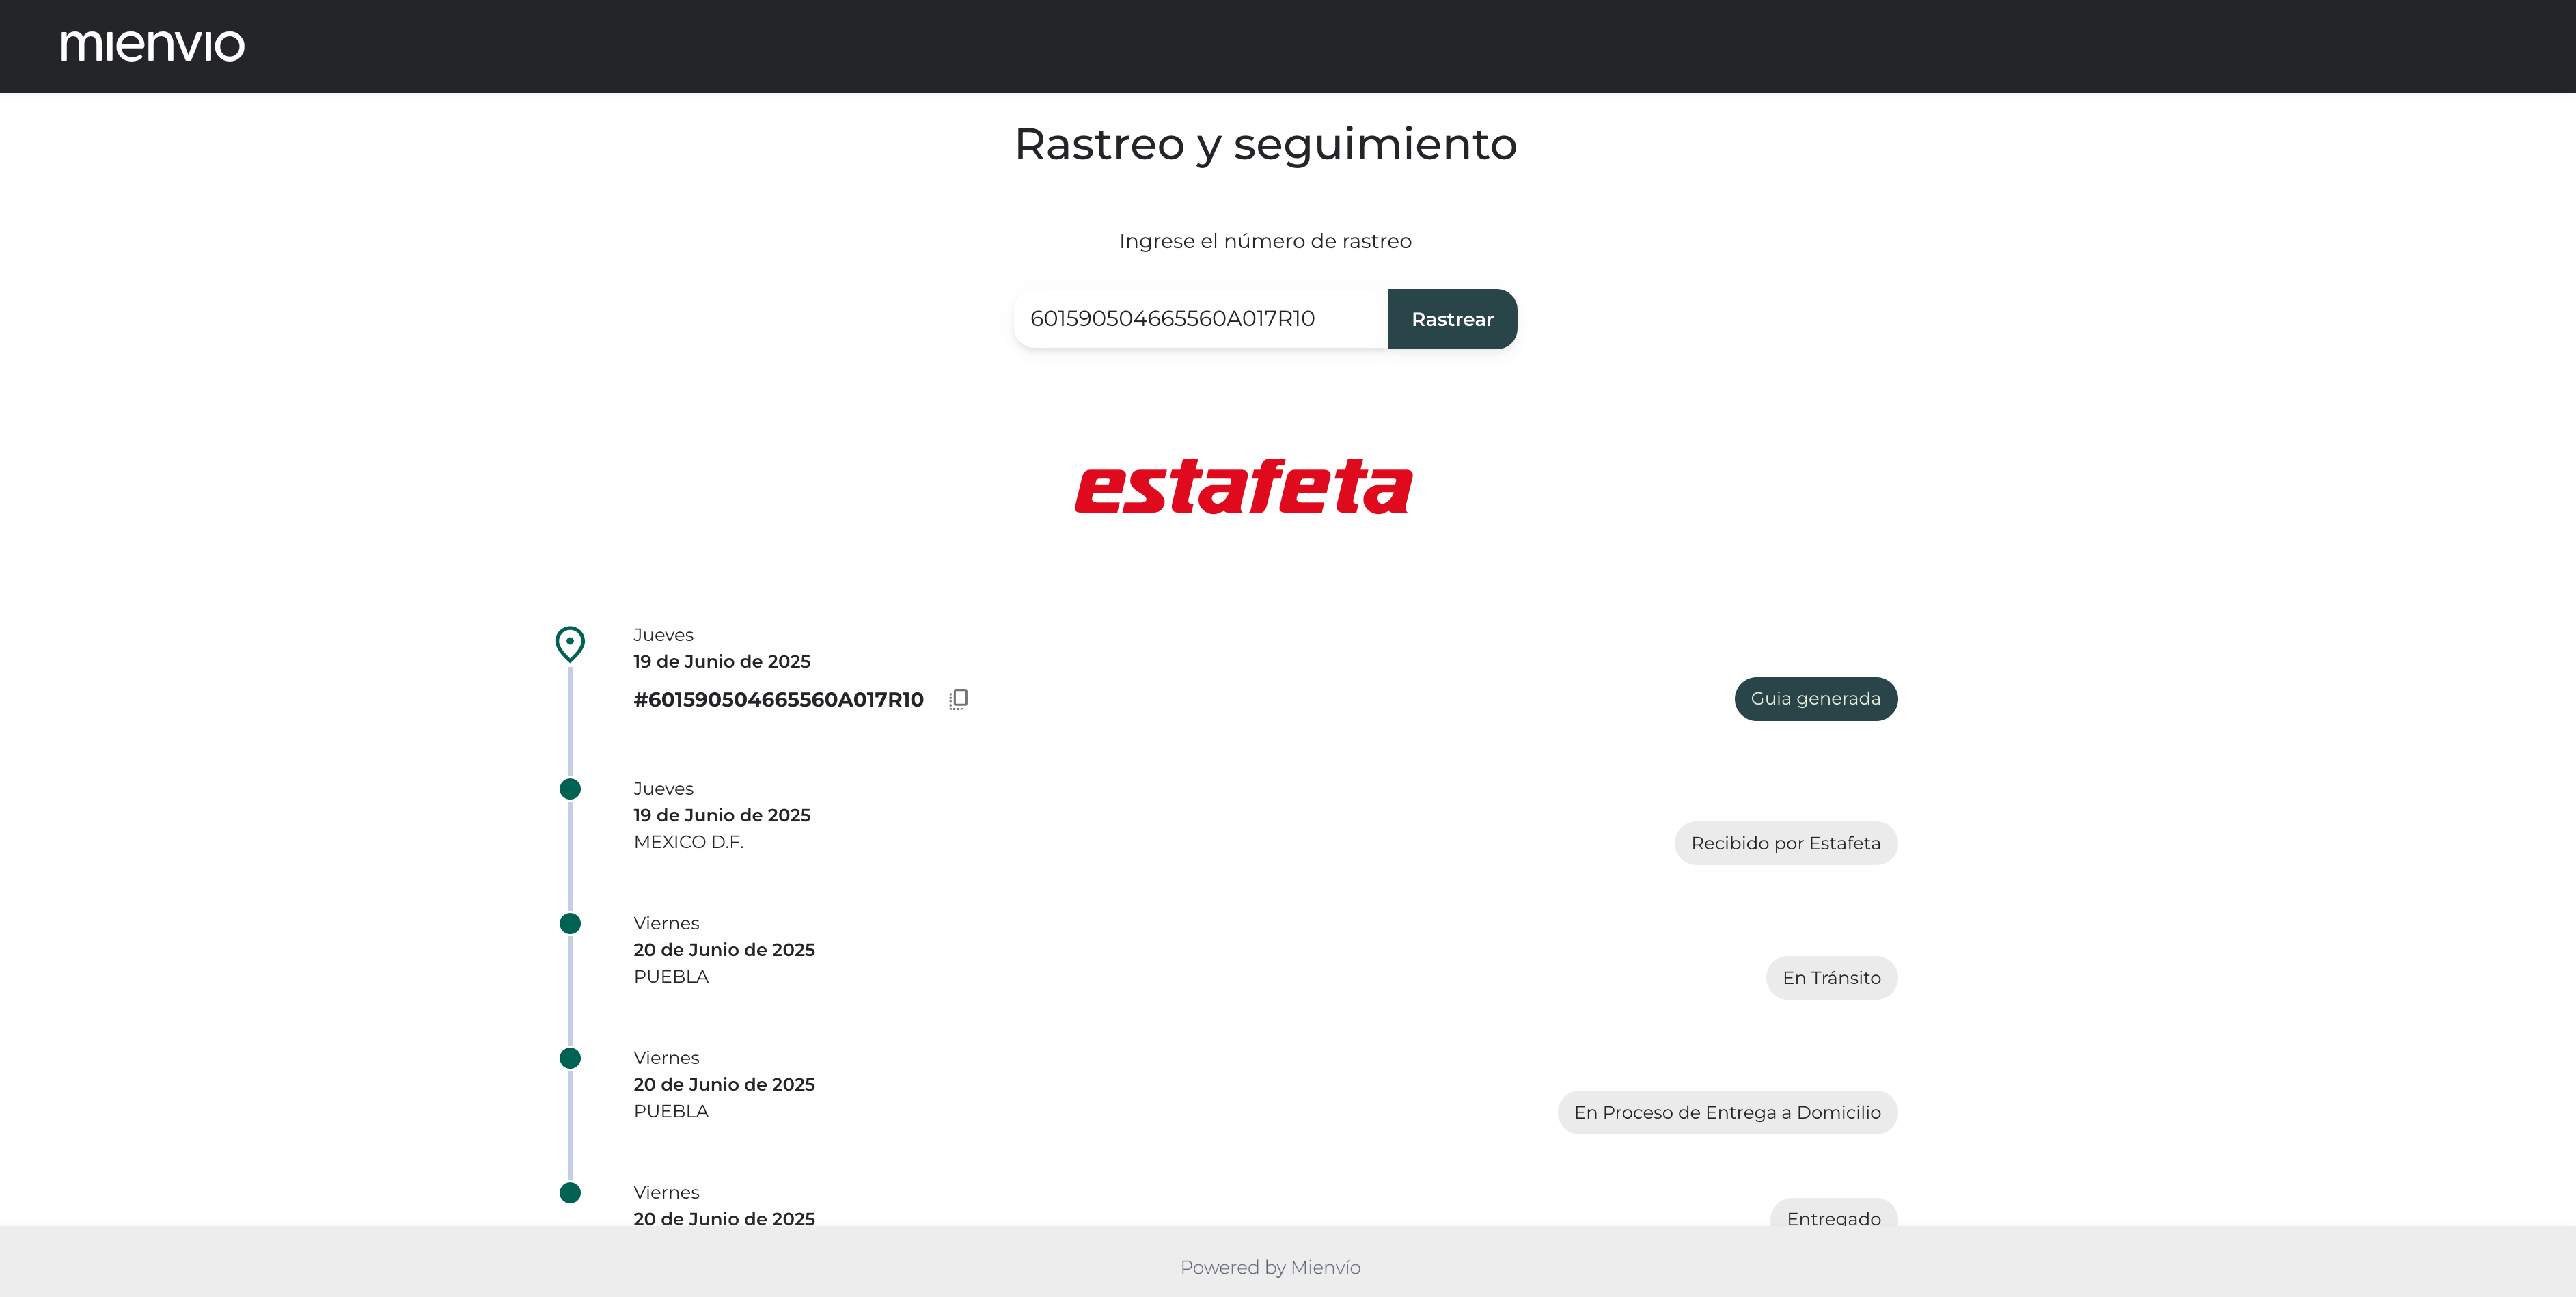
Task: Click En Proceso de Entrega a Domicilio badge
Action: 1727,1112
